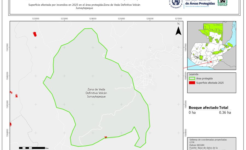246x150 pixels.
Task: Click the 0 ha forest affected value
Action: [x=192, y=112]
